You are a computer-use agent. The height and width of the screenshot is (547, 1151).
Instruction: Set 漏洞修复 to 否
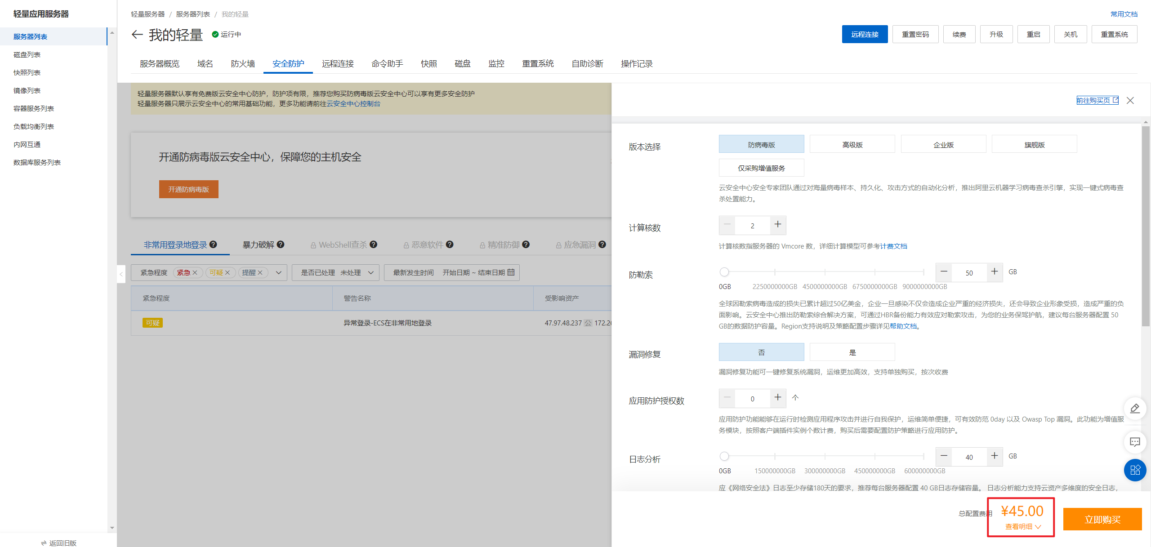[761, 352]
